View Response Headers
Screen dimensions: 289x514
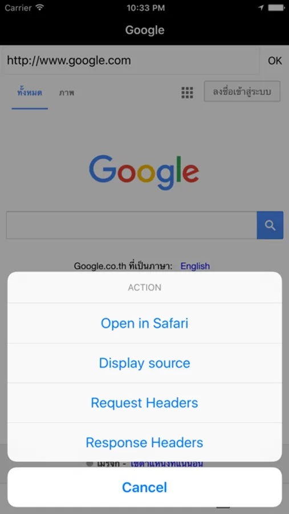[x=144, y=443]
